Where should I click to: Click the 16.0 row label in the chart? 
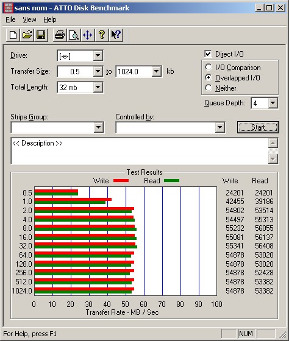tap(26, 237)
